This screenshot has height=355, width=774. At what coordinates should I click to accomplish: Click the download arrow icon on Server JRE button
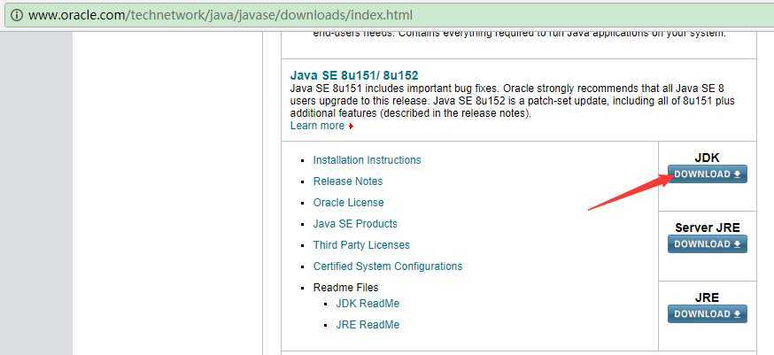(737, 244)
